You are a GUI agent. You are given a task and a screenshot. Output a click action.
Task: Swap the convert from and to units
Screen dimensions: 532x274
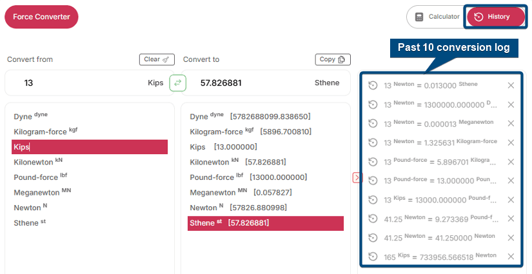178,83
